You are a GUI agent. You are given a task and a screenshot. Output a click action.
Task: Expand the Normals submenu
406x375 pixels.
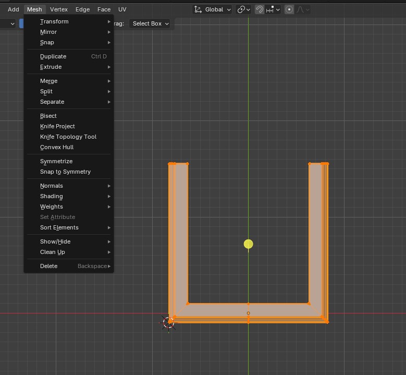[x=69, y=186]
